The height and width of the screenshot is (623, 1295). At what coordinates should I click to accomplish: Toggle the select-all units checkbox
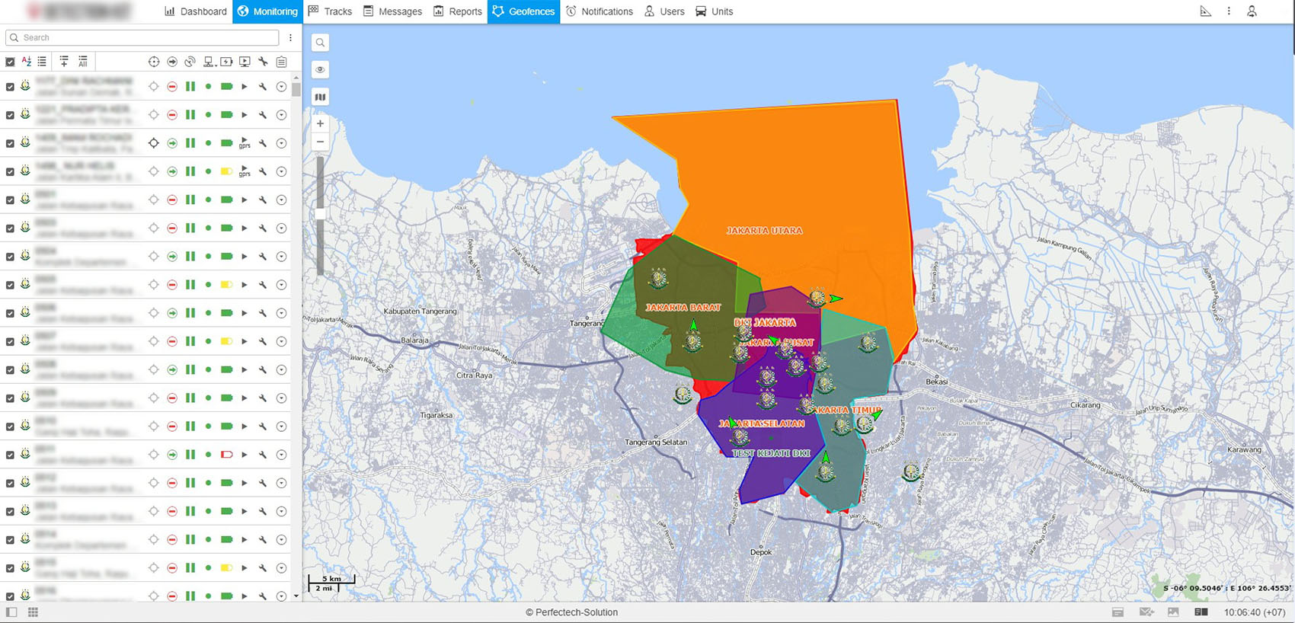[x=10, y=62]
